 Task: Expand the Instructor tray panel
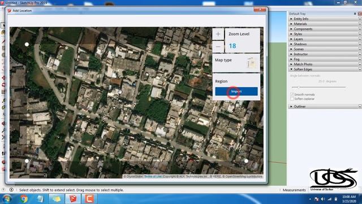pyautogui.click(x=323, y=54)
